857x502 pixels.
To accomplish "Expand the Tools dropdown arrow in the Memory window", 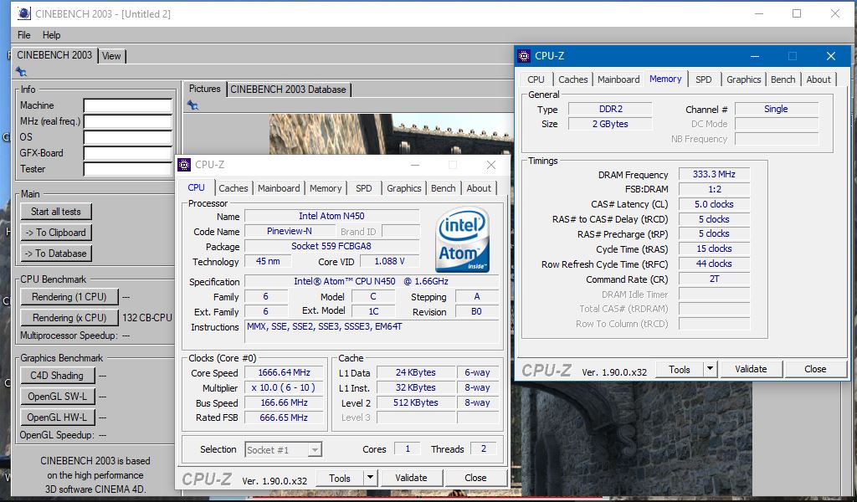I will click(710, 369).
